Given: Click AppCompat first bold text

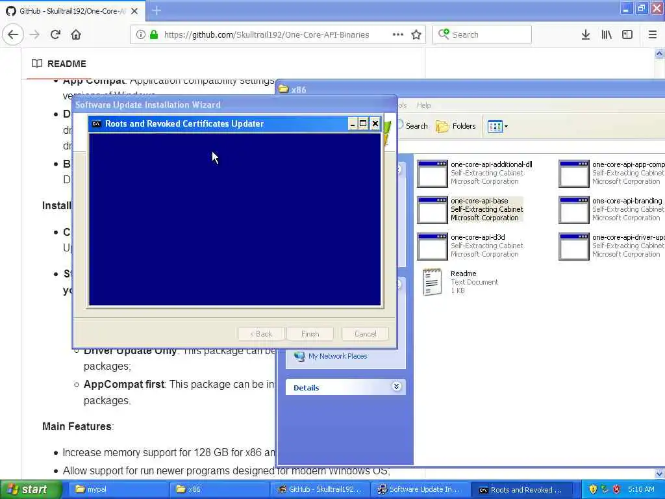Looking at the screenshot, I should tap(124, 385).
